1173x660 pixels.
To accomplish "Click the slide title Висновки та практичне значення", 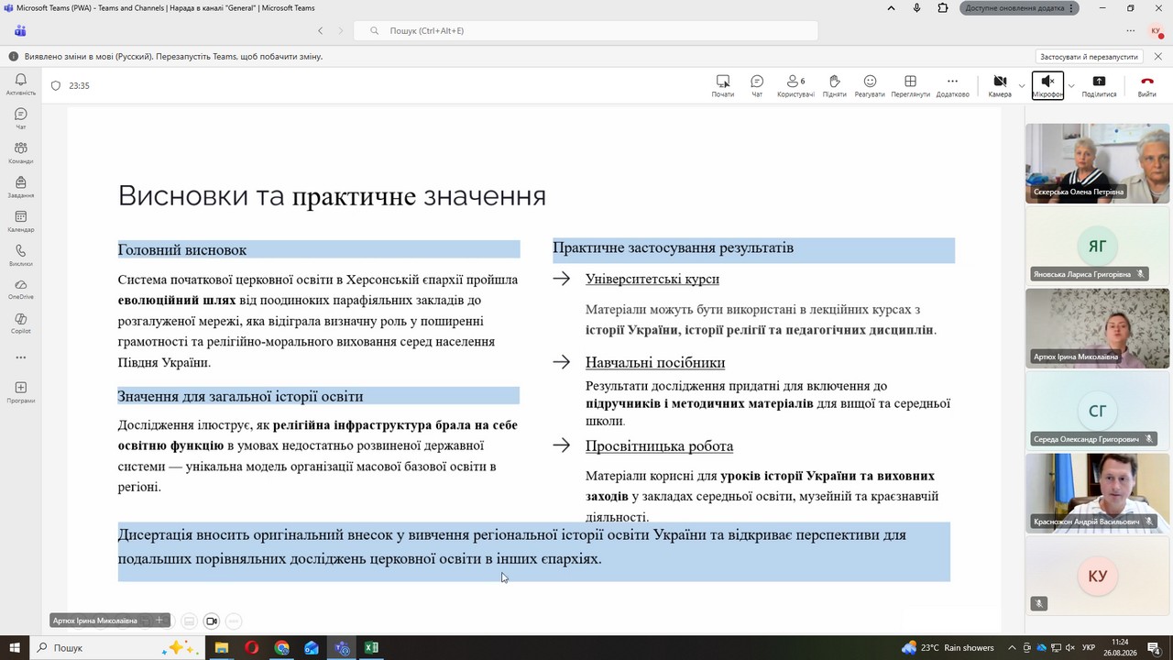I will tap(332, 196).
